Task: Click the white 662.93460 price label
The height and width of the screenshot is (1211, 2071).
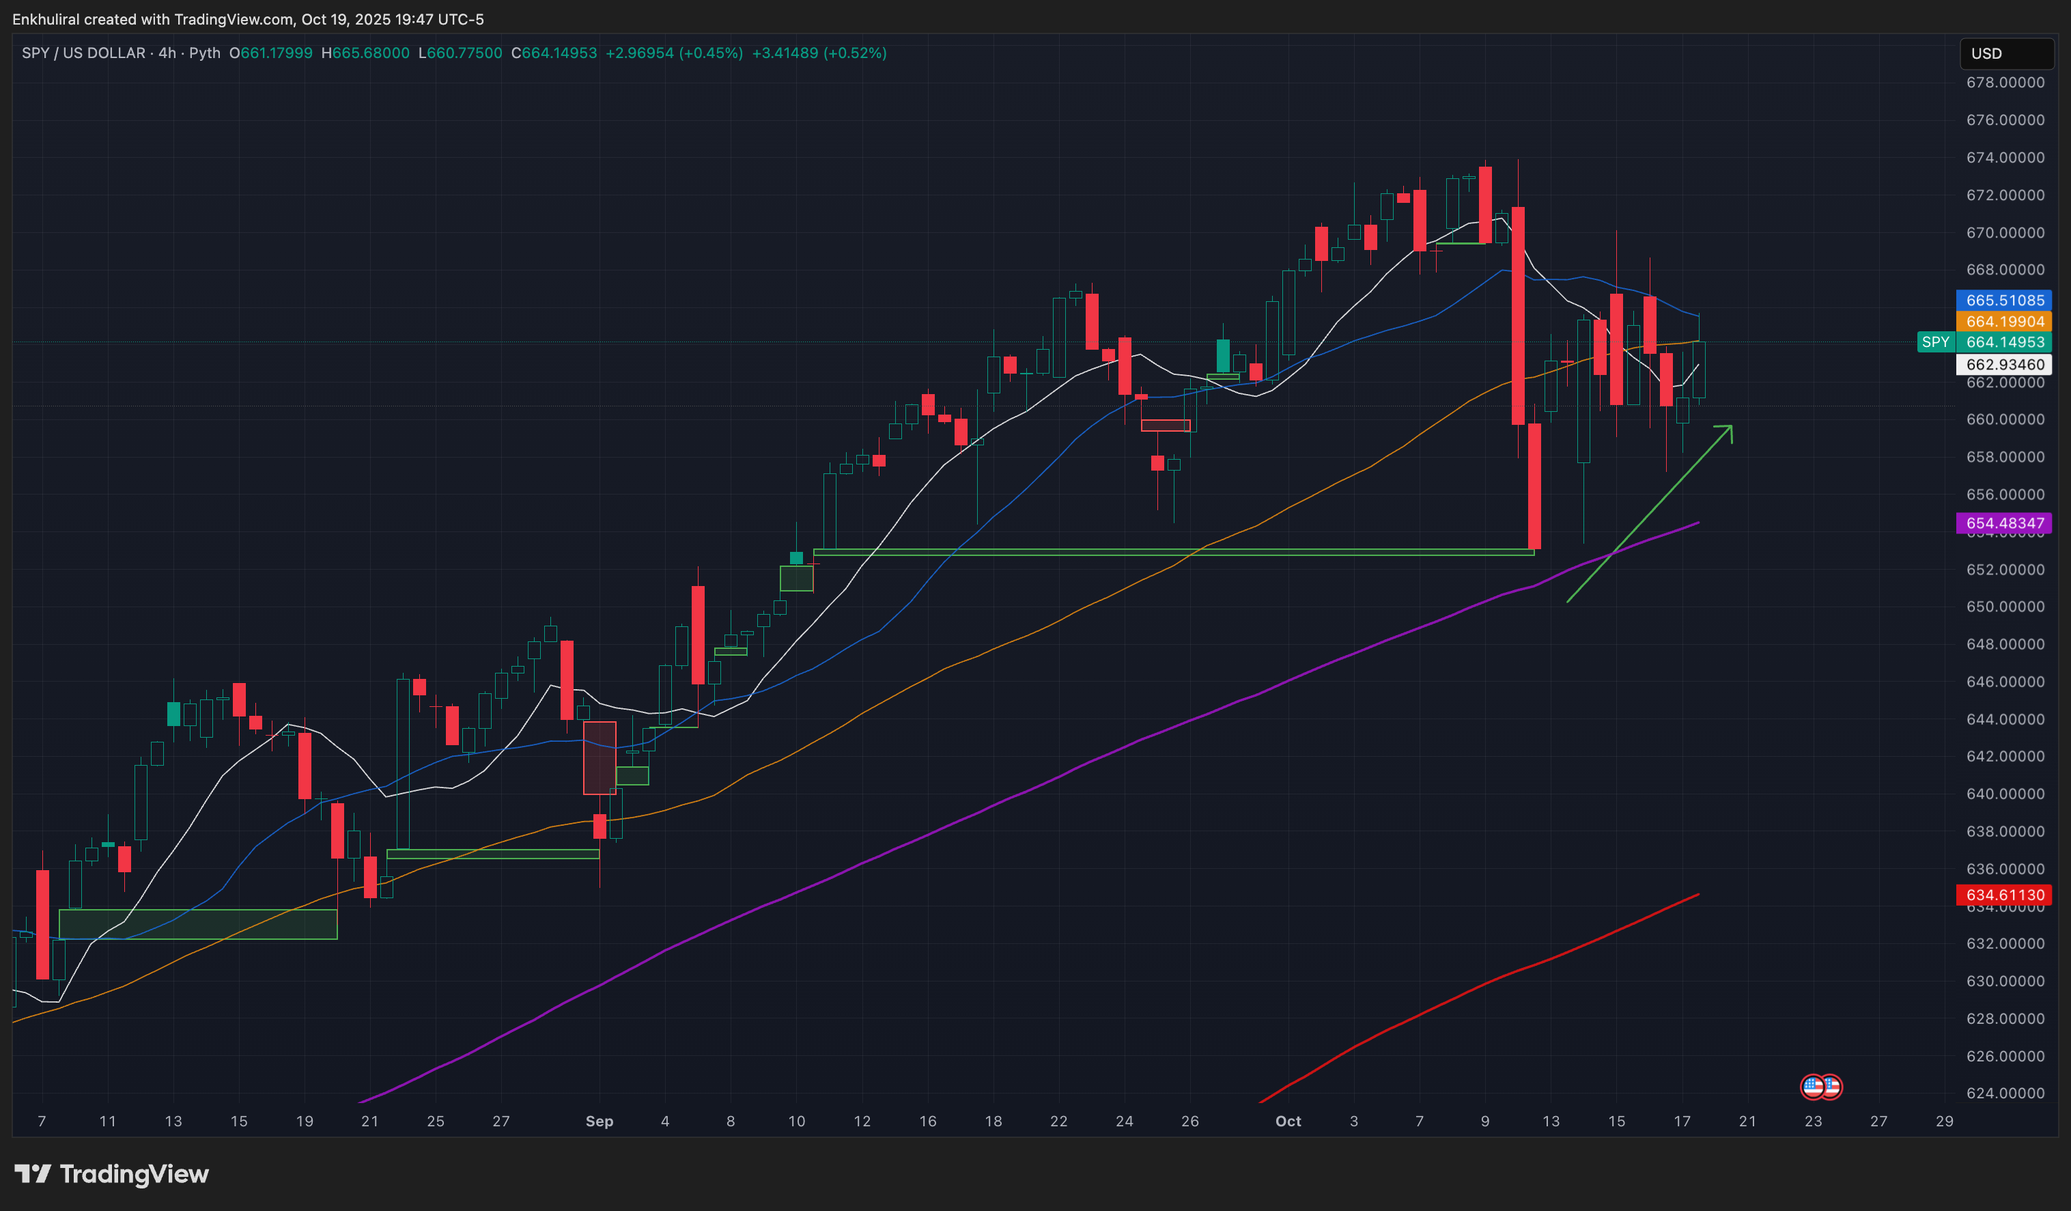Action: pos(2003,364)
